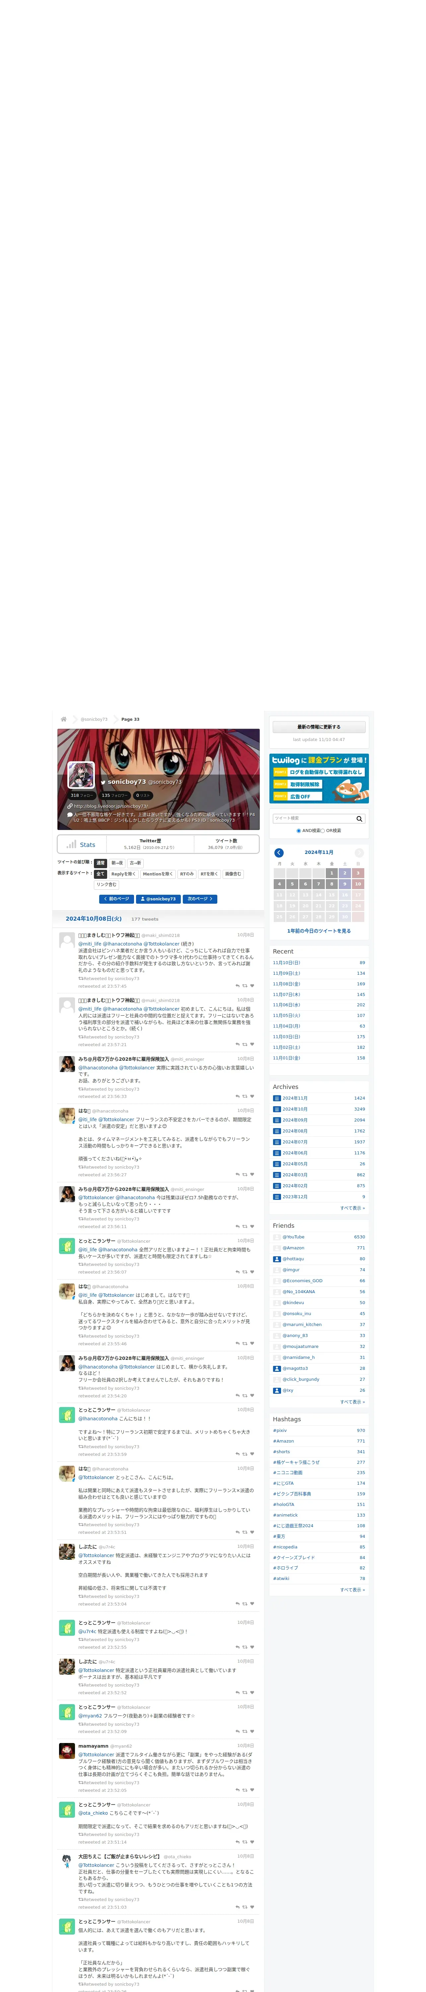Open the twilog 課金プラン banner

click(319, 779)
